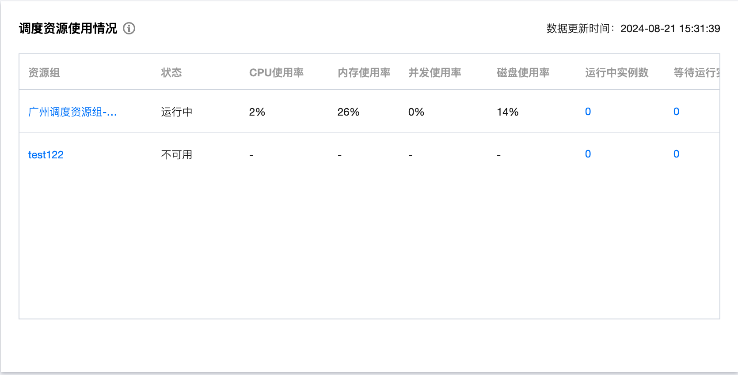Select the 运行中实例数 column header
The width and height of the screenshot is (738, 375).
tap(617, 73)
